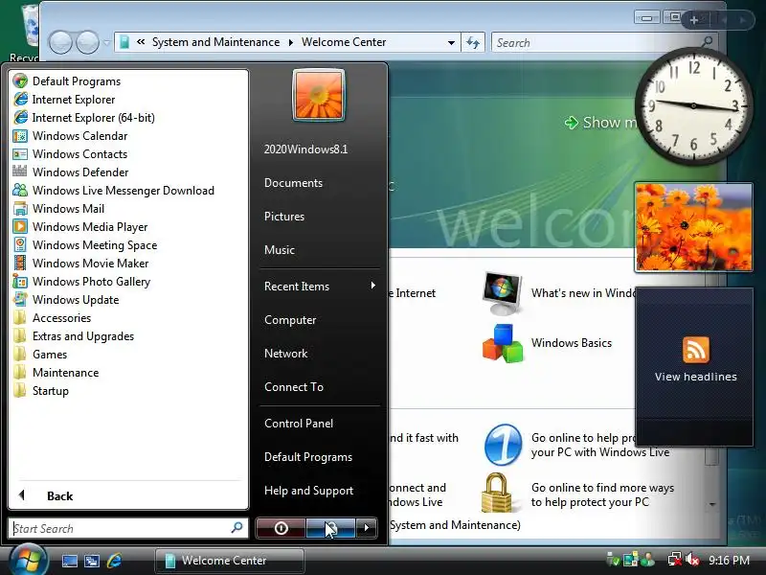Click System and Maintenance in the breadcrumb
766x575 pixels.
click(x=216, y=42)
